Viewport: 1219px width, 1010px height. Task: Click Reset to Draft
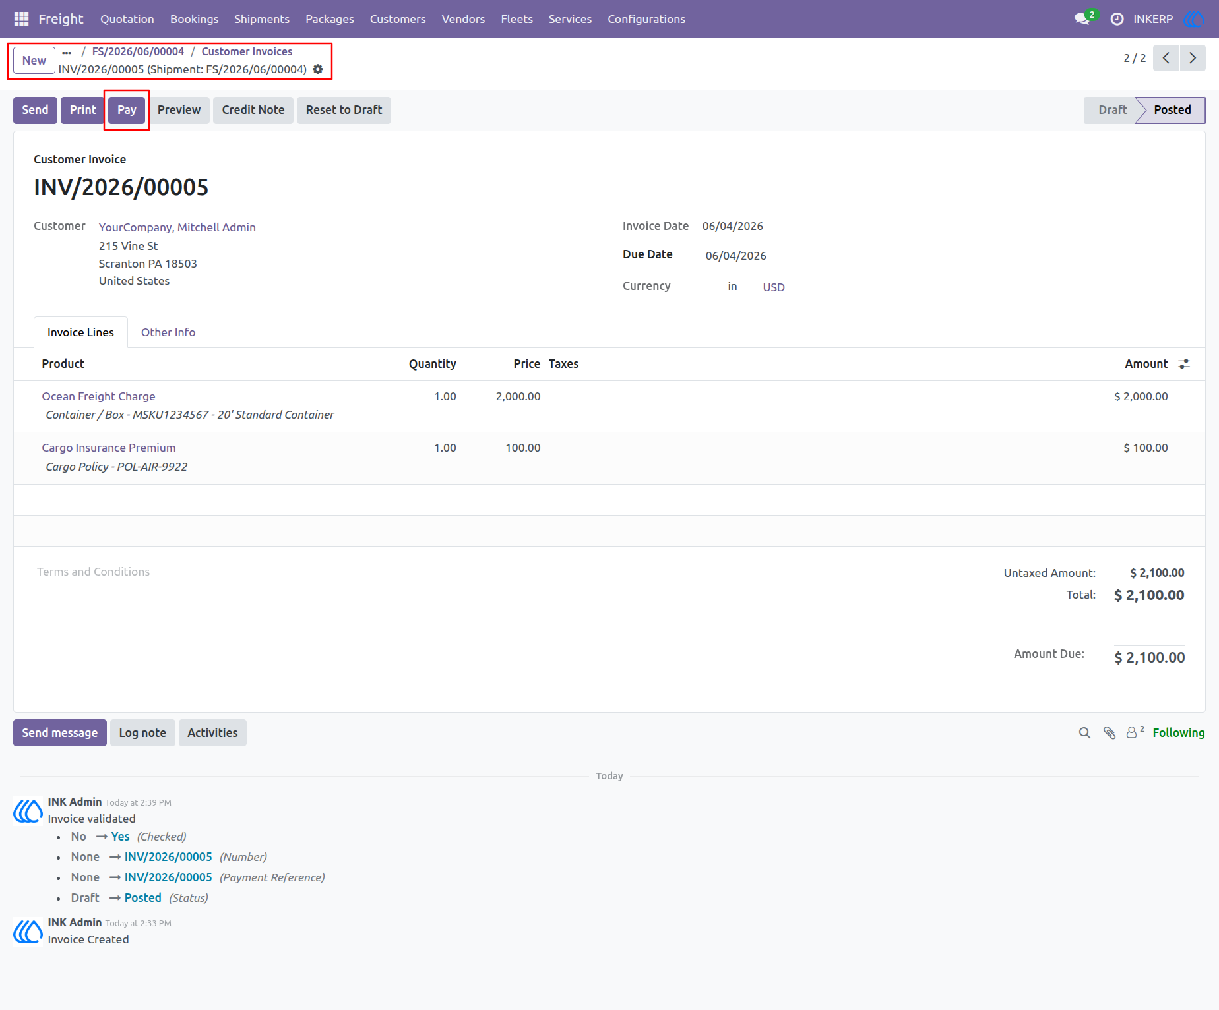click(x=344, y=110)
